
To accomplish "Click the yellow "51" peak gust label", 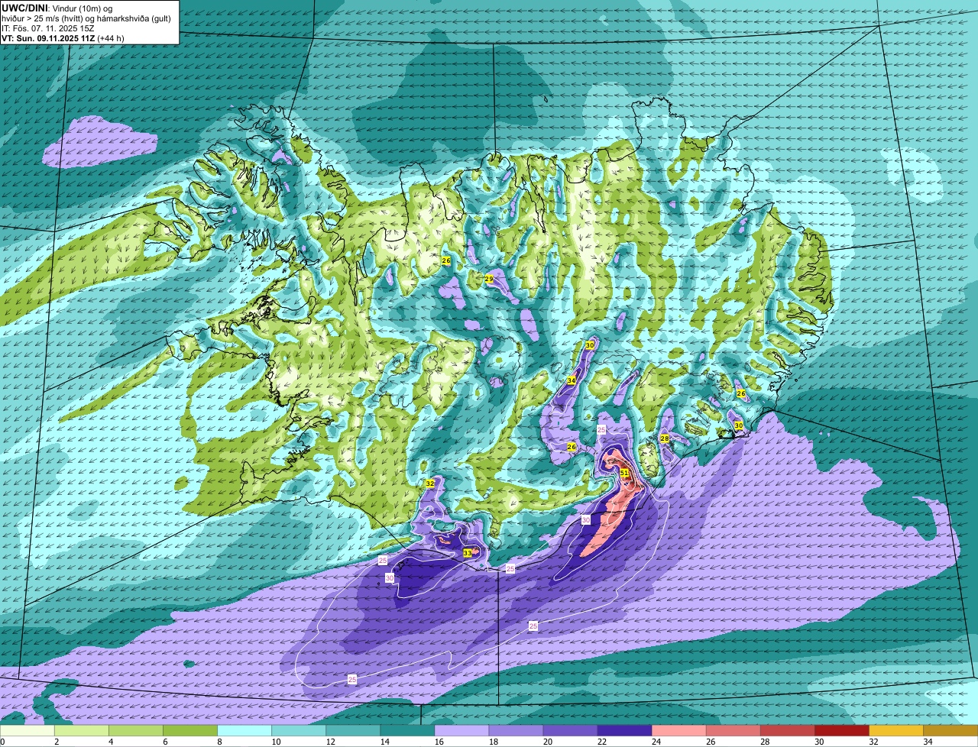I will 624,474.
